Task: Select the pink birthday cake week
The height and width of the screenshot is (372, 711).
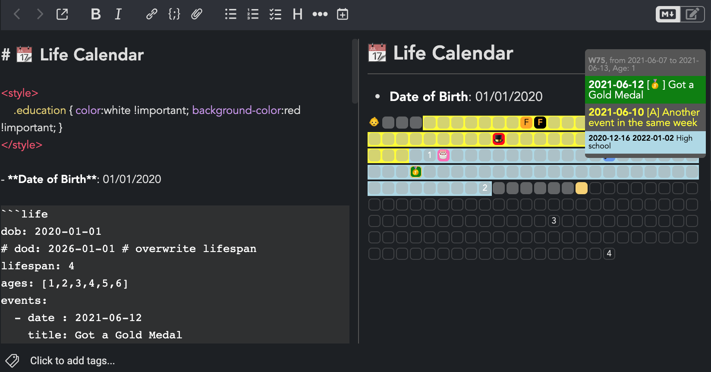Action: pos(444,155)
